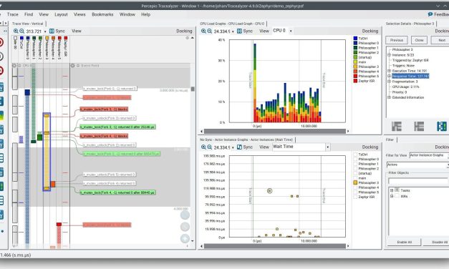Open the Filter for View combo box
449x269 pixels.
click(x=429, y=155)
